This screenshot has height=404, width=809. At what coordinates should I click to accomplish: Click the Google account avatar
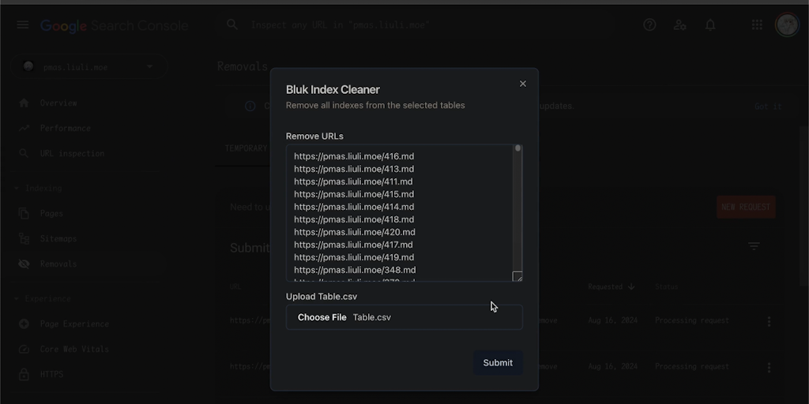[x=787, y=25]
